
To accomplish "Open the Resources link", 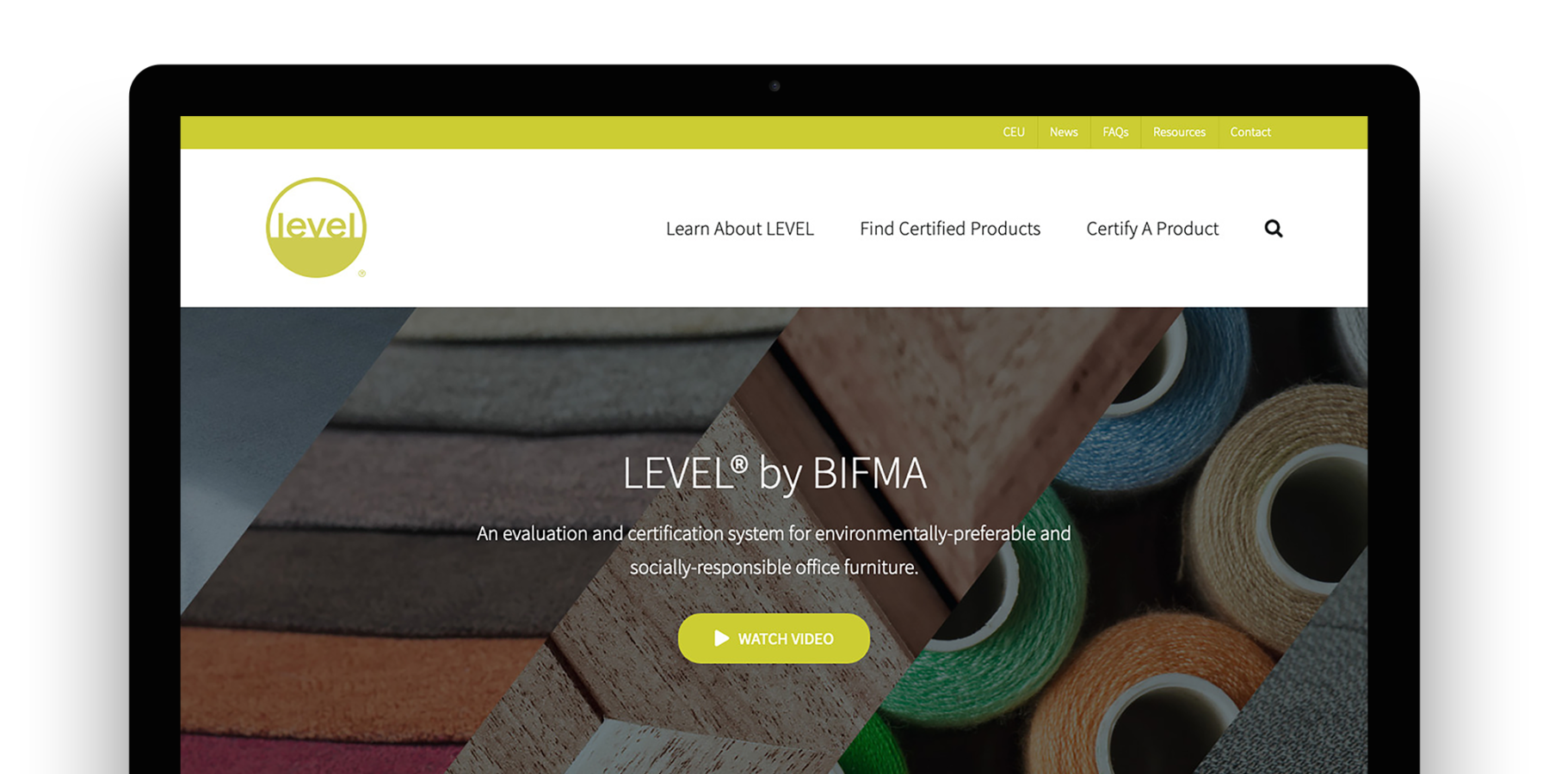I will [x=1179, y=132].
